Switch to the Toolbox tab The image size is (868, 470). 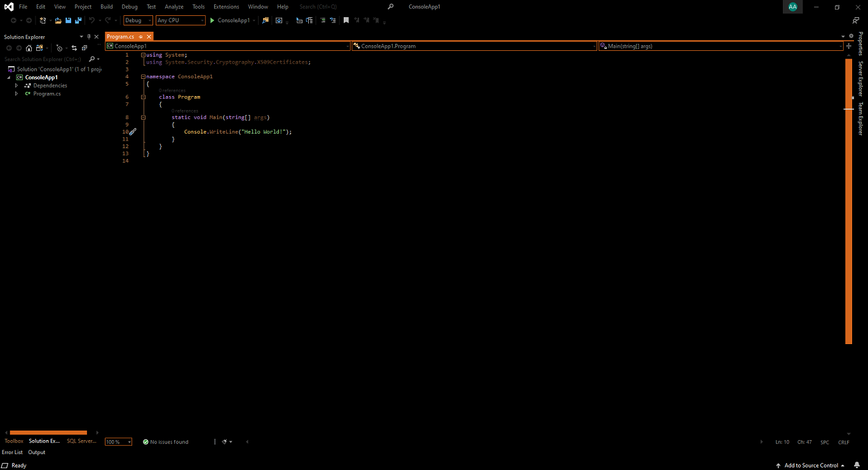[14, 441]
